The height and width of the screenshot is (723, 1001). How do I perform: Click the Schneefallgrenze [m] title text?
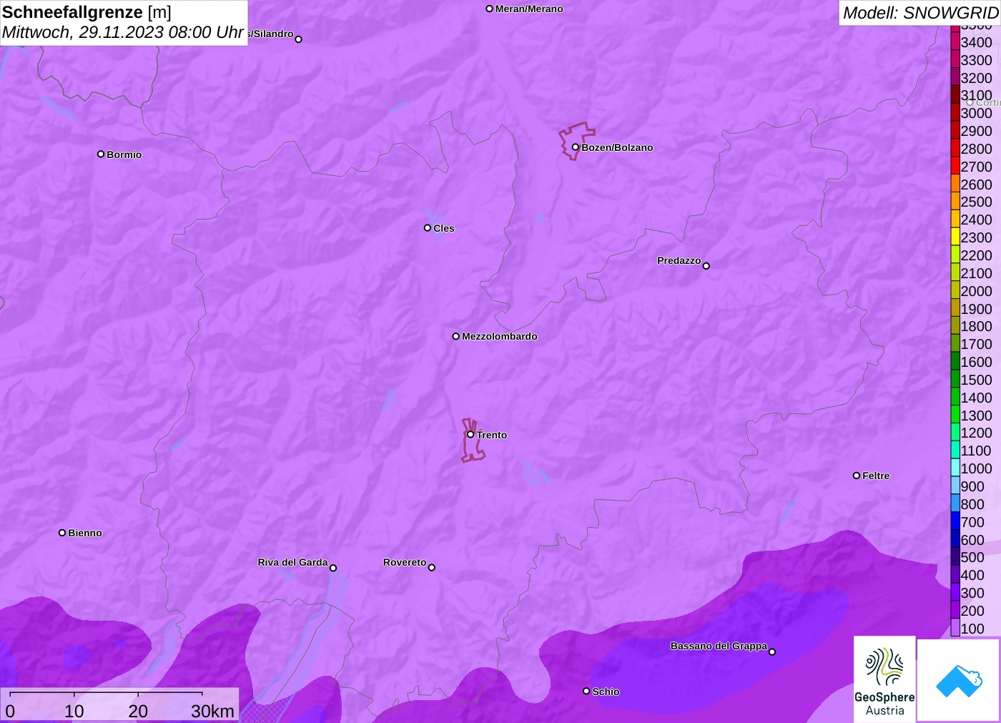87,12
